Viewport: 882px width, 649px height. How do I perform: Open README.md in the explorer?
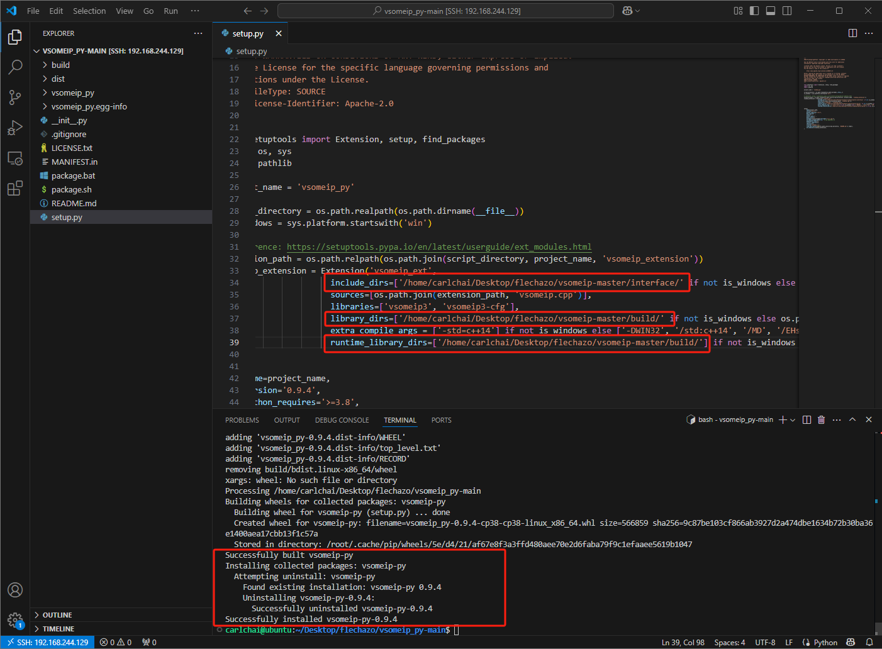(x=121, y=203)
